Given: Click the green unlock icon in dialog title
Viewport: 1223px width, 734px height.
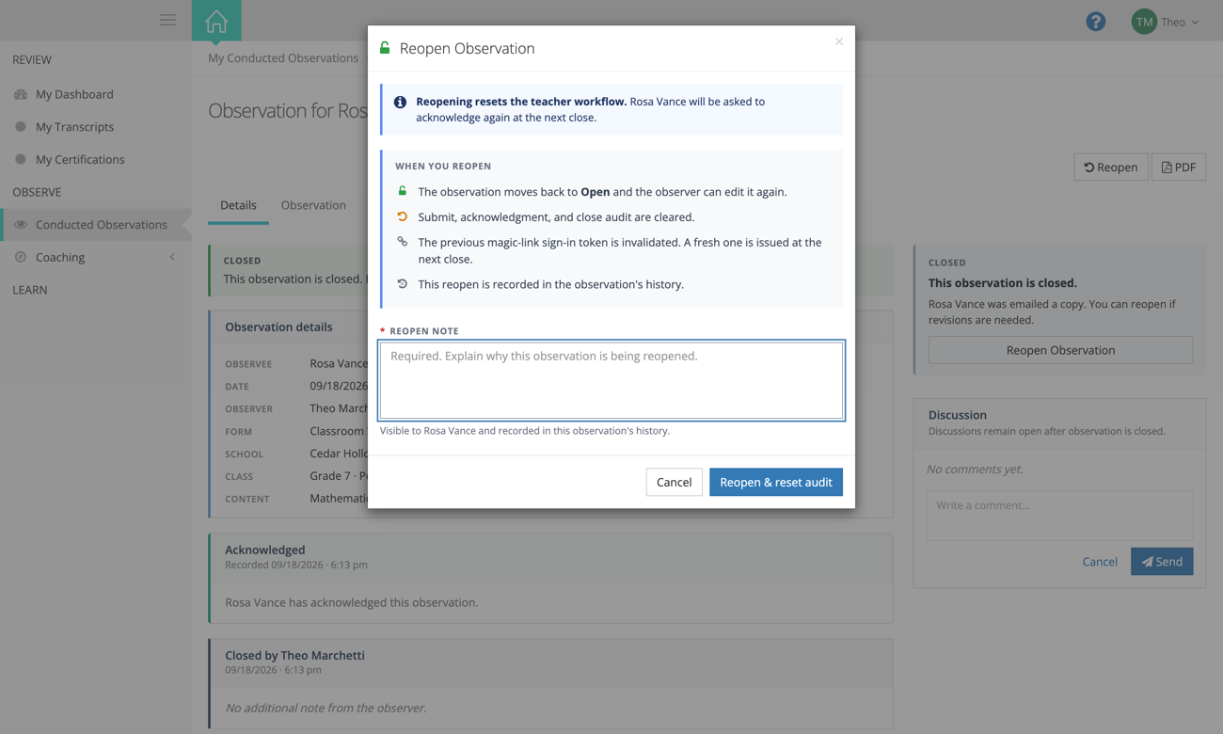Looking at the screenshot, I should pos(385,47).
